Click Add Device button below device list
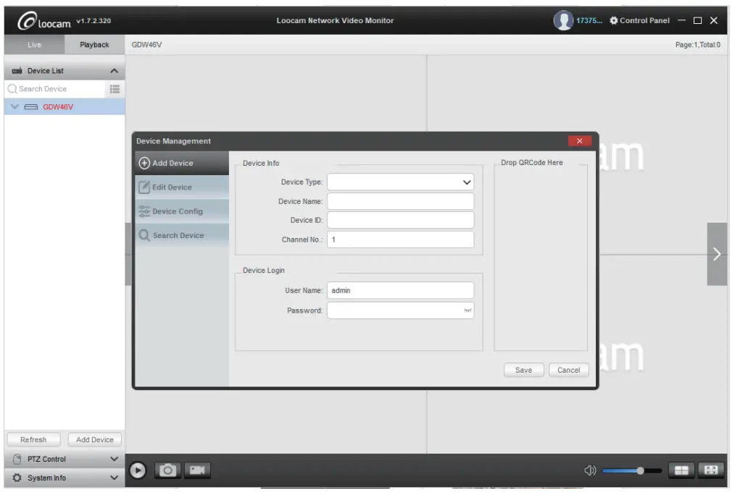735x495 pixels. pos(95,440)
